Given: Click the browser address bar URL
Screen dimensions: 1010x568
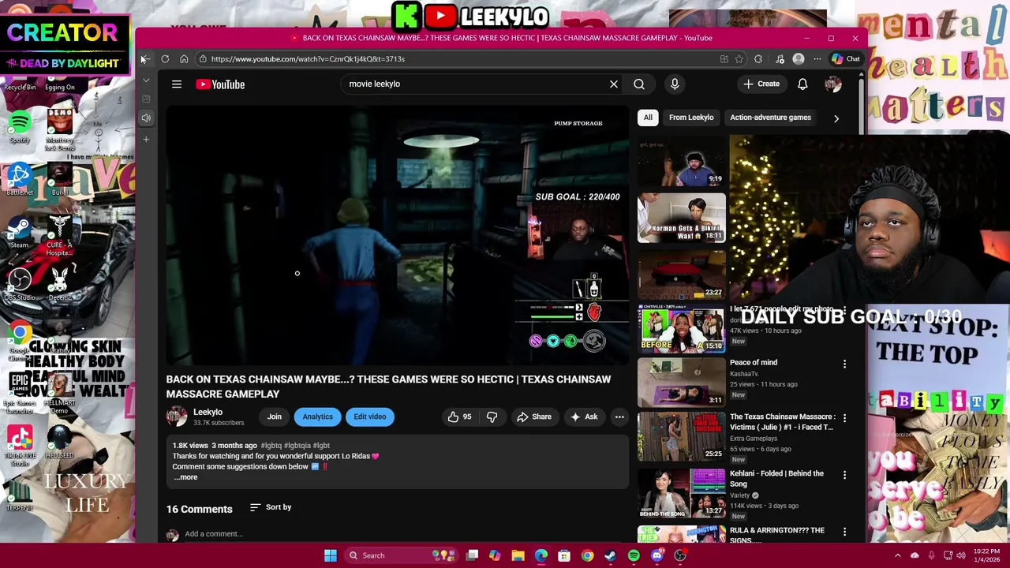Looking at the screenshot, I should 308,59.
